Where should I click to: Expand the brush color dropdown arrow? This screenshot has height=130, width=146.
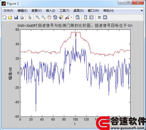(71, 17)
